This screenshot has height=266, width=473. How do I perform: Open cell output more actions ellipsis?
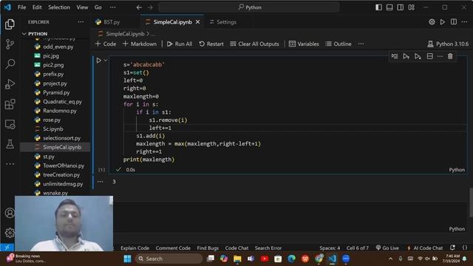coord(101,182)
